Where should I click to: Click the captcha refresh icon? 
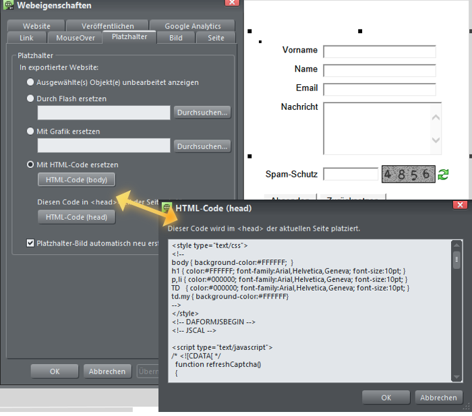[x=443, y=175]
